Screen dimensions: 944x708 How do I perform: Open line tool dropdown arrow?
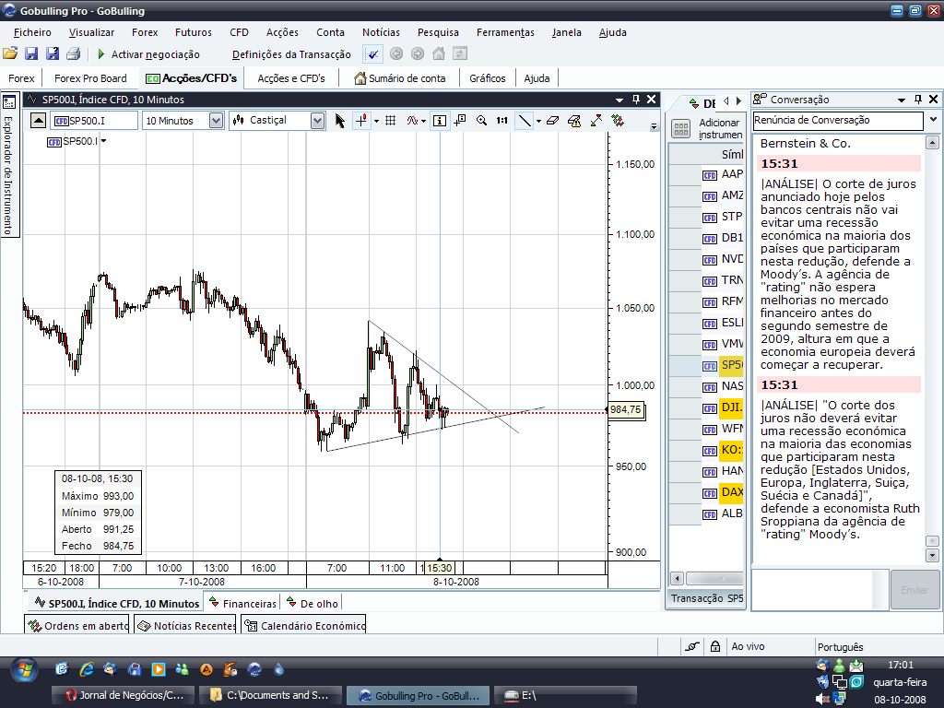pyautogui.click(x=538, y=121)
